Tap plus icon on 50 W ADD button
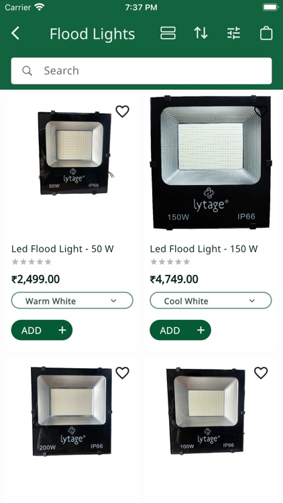This screenshot has width=283, height=503. (62, 330)
